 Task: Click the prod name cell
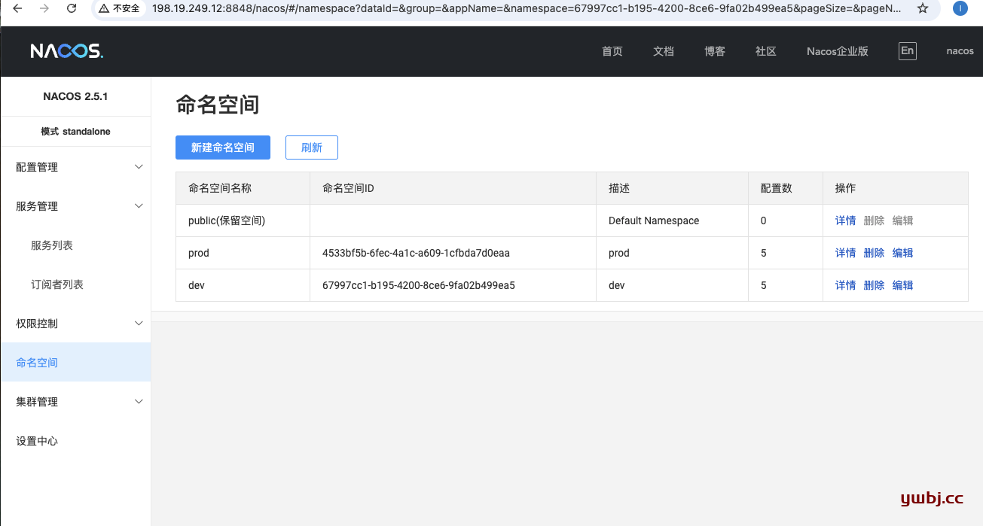pos(243,253)
